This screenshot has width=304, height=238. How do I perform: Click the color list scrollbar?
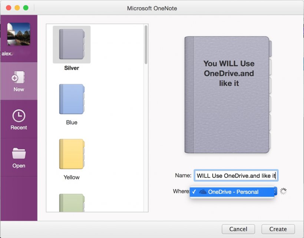(146, 45)
